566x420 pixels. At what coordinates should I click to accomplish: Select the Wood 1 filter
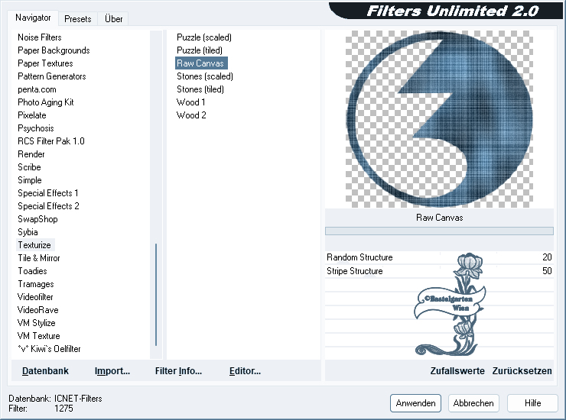coord(190,102)
